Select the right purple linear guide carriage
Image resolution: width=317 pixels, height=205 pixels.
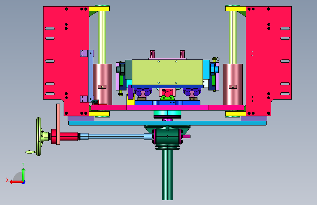coord(192,92)
